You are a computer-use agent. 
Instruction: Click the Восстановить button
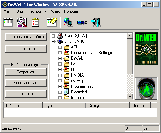26,83
